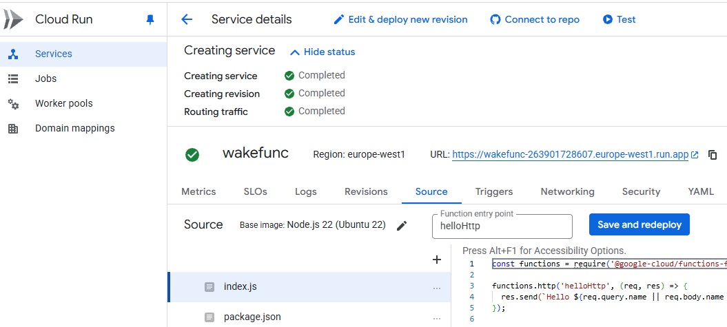Screen dimensions: 727x327
Task: Unpin Cloud Run with the pin icon
Action: [x=150, y=19]
